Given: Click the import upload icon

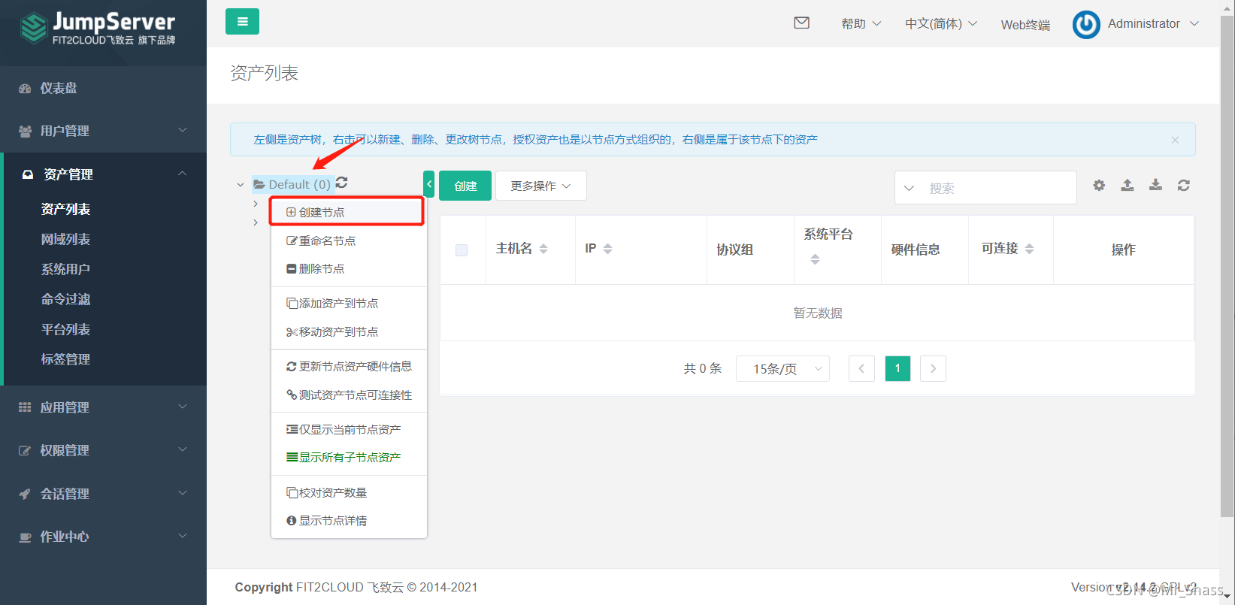Looking at the screenshot, I should [1128, 185].
